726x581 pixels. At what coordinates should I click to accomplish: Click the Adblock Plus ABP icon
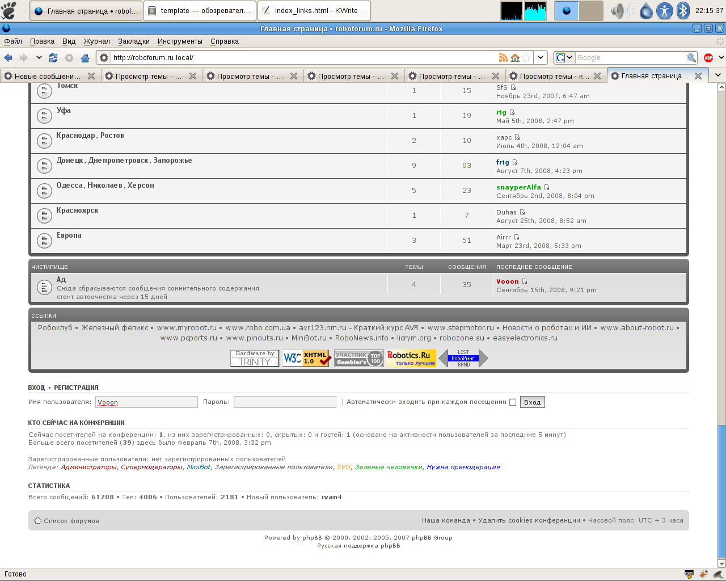[708, 58]
